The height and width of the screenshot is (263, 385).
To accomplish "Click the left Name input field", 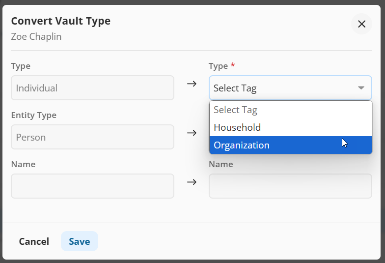I will click(92, 186).
